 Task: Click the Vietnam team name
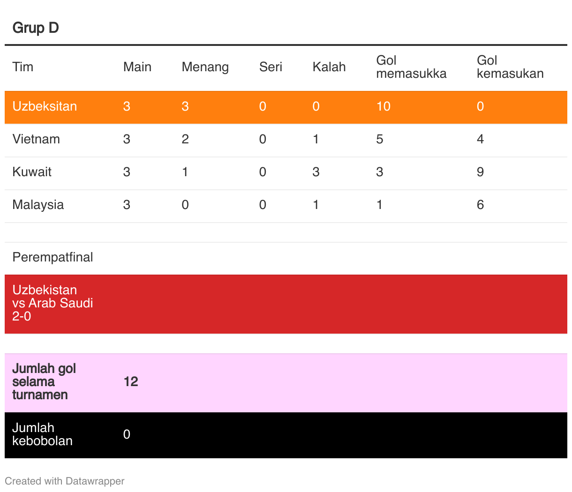(36, 139)
